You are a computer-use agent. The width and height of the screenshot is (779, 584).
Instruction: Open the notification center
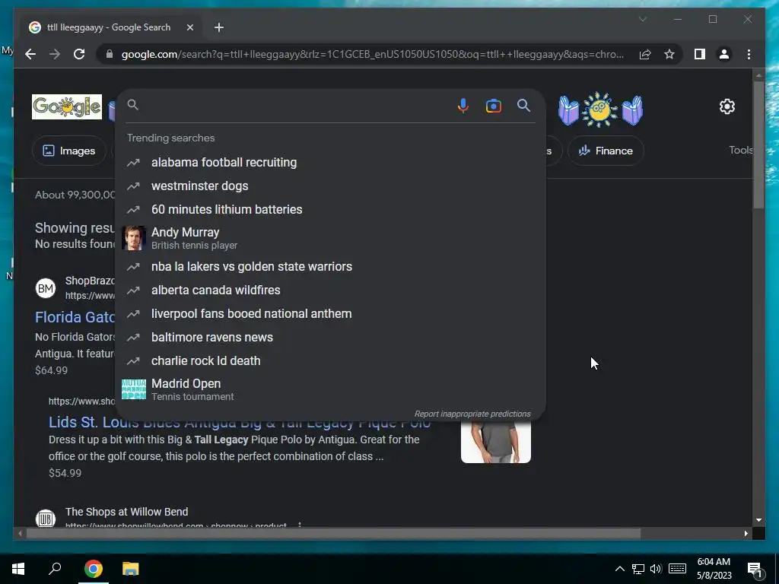754,570
